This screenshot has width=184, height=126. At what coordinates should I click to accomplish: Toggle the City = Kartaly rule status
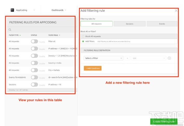click(x=34, y=70)
